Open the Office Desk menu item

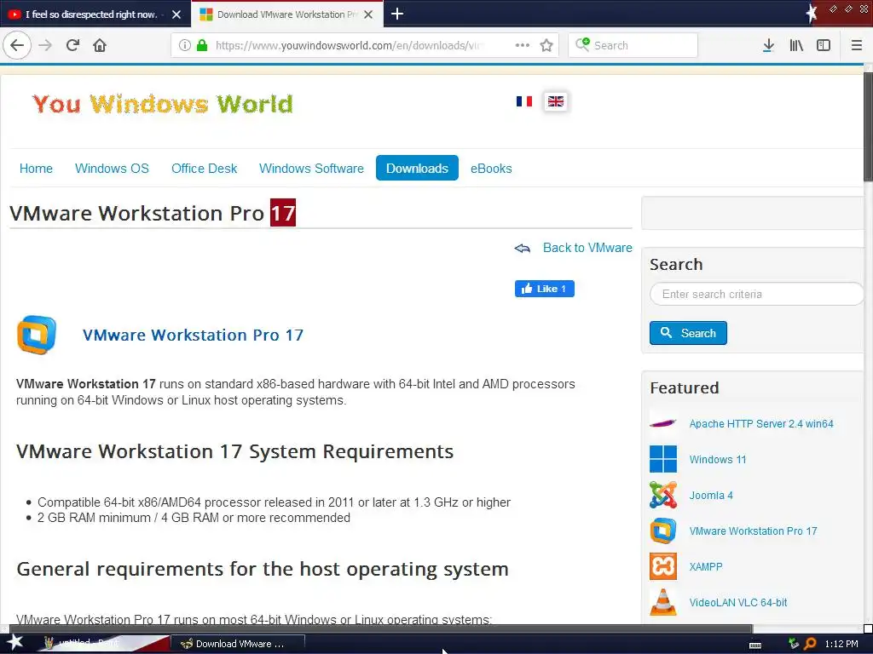(x=205, y=169)
